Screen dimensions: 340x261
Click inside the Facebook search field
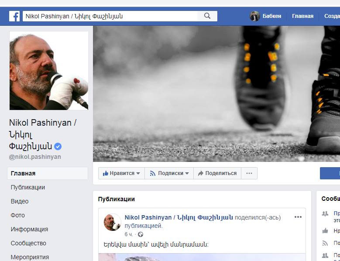click(110, 16)
